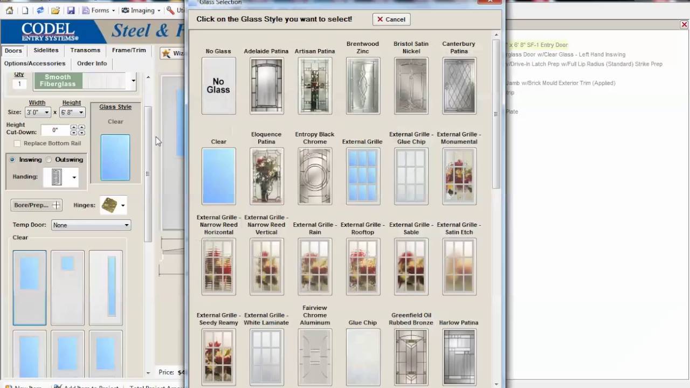Select the narrow vertical-lite door thumbnail
The image size is (690, 388).
tap(106, 288)
